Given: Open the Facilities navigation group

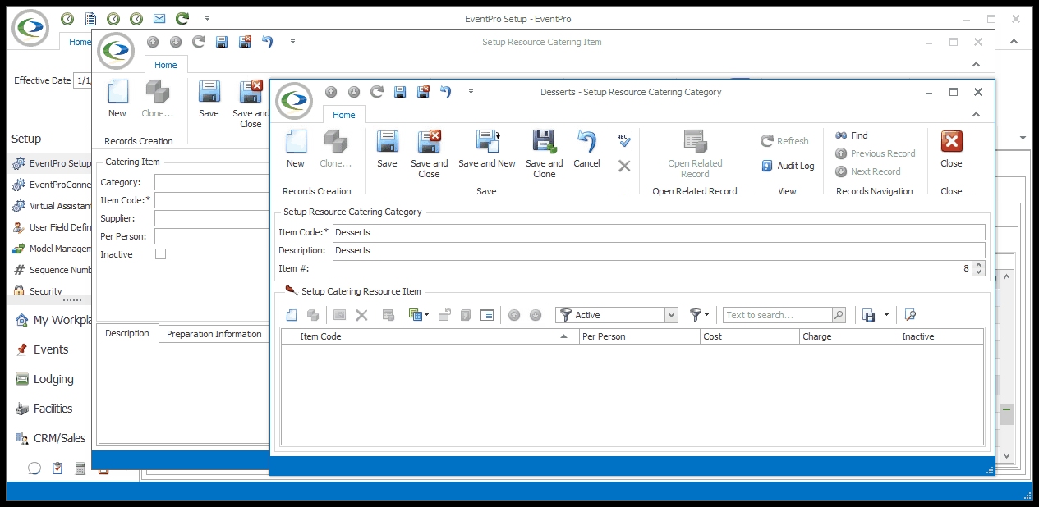Looking at the screenshot, I should pos(53,409).
